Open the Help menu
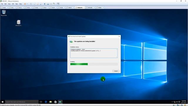 coord(21,4)
